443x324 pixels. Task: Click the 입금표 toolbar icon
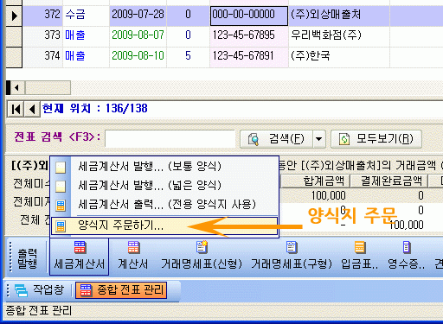click(x=359, y=256)
